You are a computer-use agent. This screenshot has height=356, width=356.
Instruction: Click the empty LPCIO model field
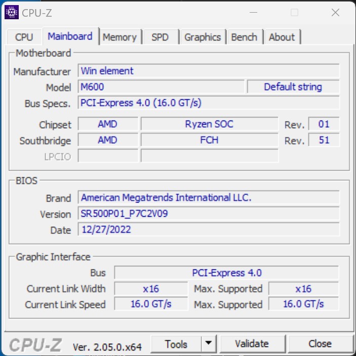[x=209, y=155]
